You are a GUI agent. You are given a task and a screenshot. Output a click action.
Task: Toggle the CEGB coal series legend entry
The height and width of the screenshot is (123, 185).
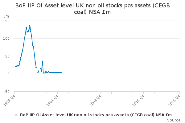pyautogui.click(x=96, y=115)
